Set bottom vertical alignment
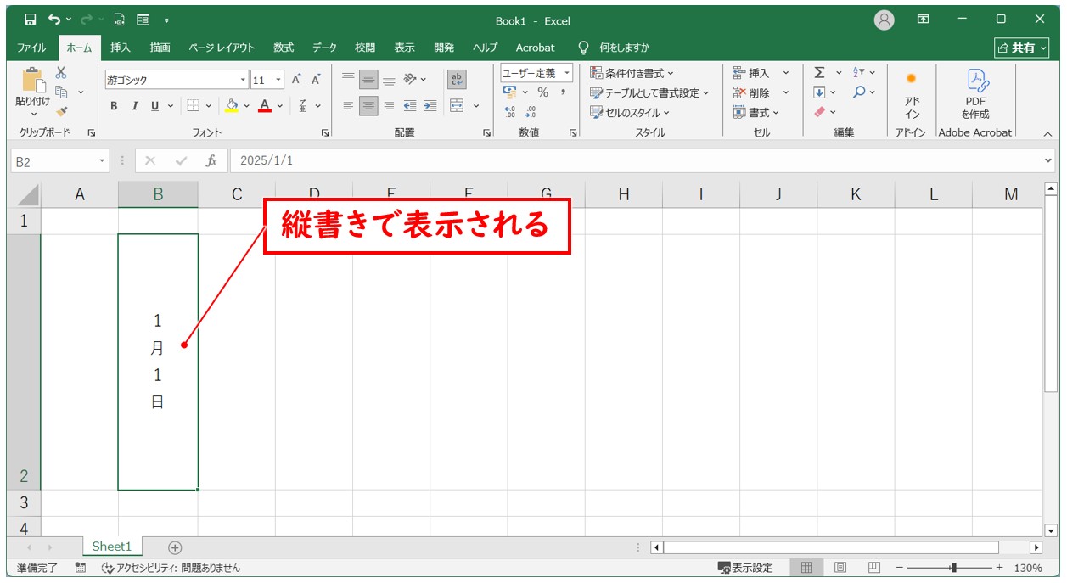 tap(389, 80)
